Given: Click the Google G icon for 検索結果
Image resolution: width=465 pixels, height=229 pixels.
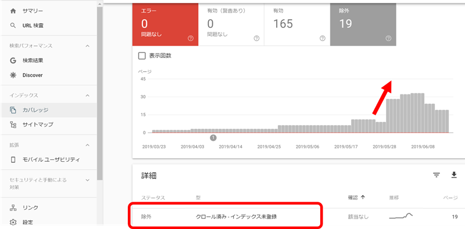Looking at the screenshot, I should [13, 61].
